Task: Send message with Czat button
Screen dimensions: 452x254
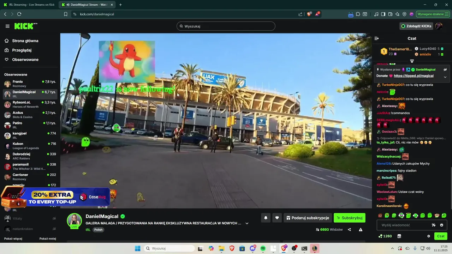Action: [x=441, y=236]
